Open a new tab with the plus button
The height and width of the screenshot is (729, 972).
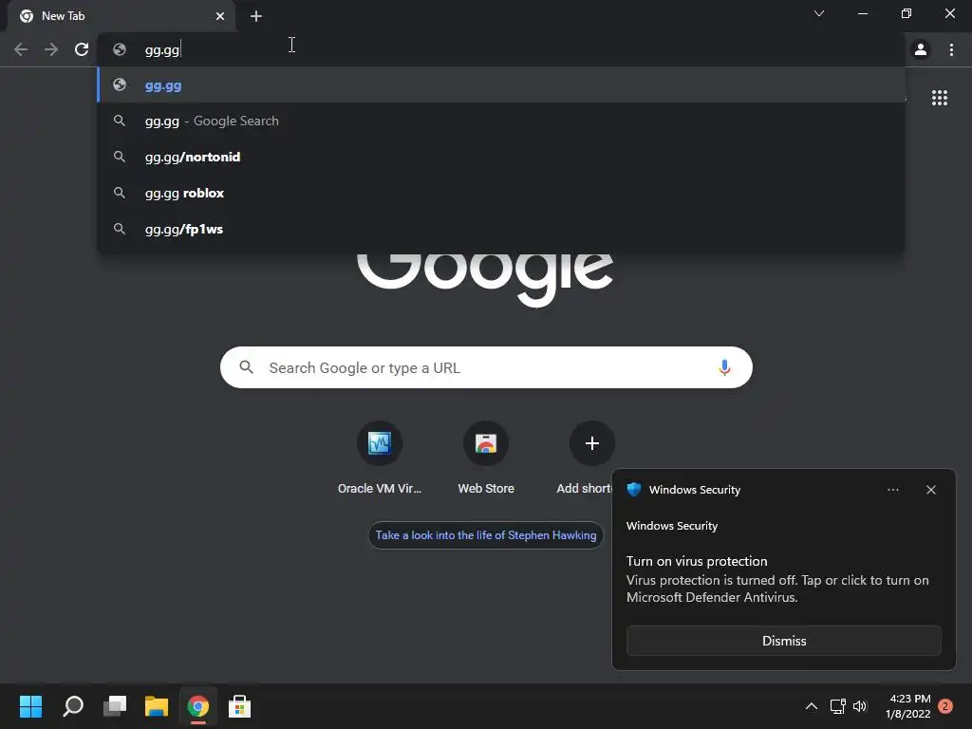click(256, 16)
